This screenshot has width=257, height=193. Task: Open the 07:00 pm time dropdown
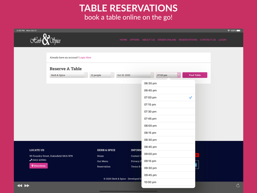(168, 75)
